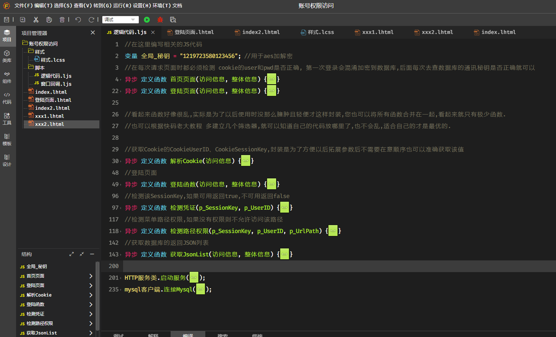The image size is (556, 337).
Task: Click the trash delete icon
Action: point(62,20)
